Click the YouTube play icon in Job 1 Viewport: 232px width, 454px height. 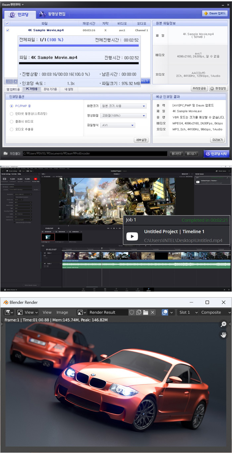(x=132, y=236)
